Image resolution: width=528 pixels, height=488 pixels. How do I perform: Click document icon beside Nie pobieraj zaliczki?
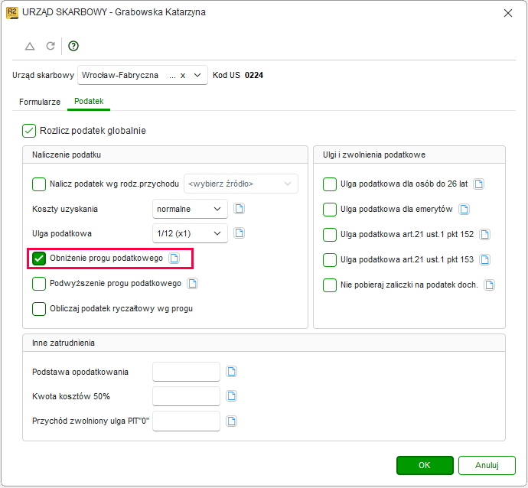(489, 285)
